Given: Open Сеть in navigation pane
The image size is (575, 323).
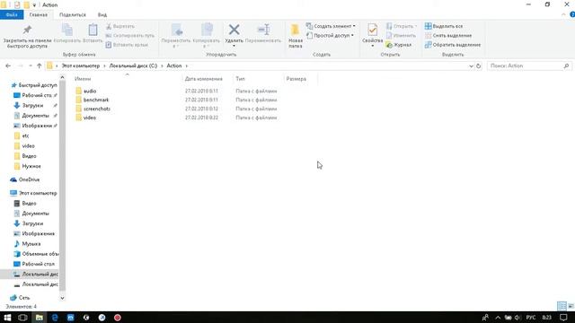Looking at the screenshot, I should (x=24, y=298).
